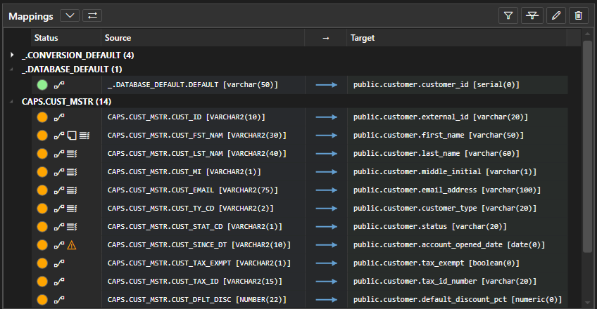Viewport: 597px width, 309px height.
Task: Click the Target column header
Action: tap(456, 38)
